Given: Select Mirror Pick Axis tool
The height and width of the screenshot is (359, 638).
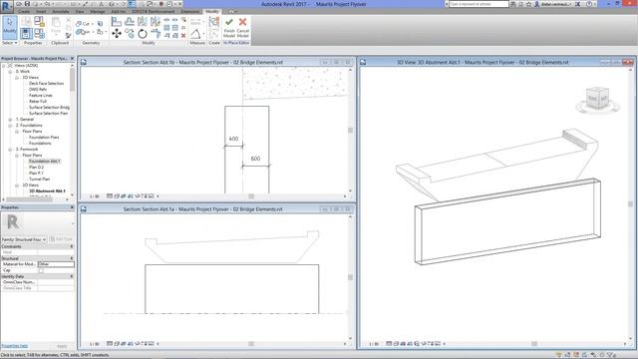Looking at the screenshot, I should (143, 22).
